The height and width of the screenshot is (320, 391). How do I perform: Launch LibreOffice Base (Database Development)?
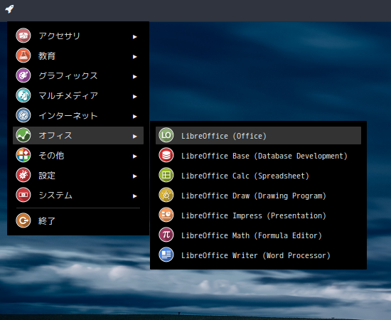(x=258, y=156)
